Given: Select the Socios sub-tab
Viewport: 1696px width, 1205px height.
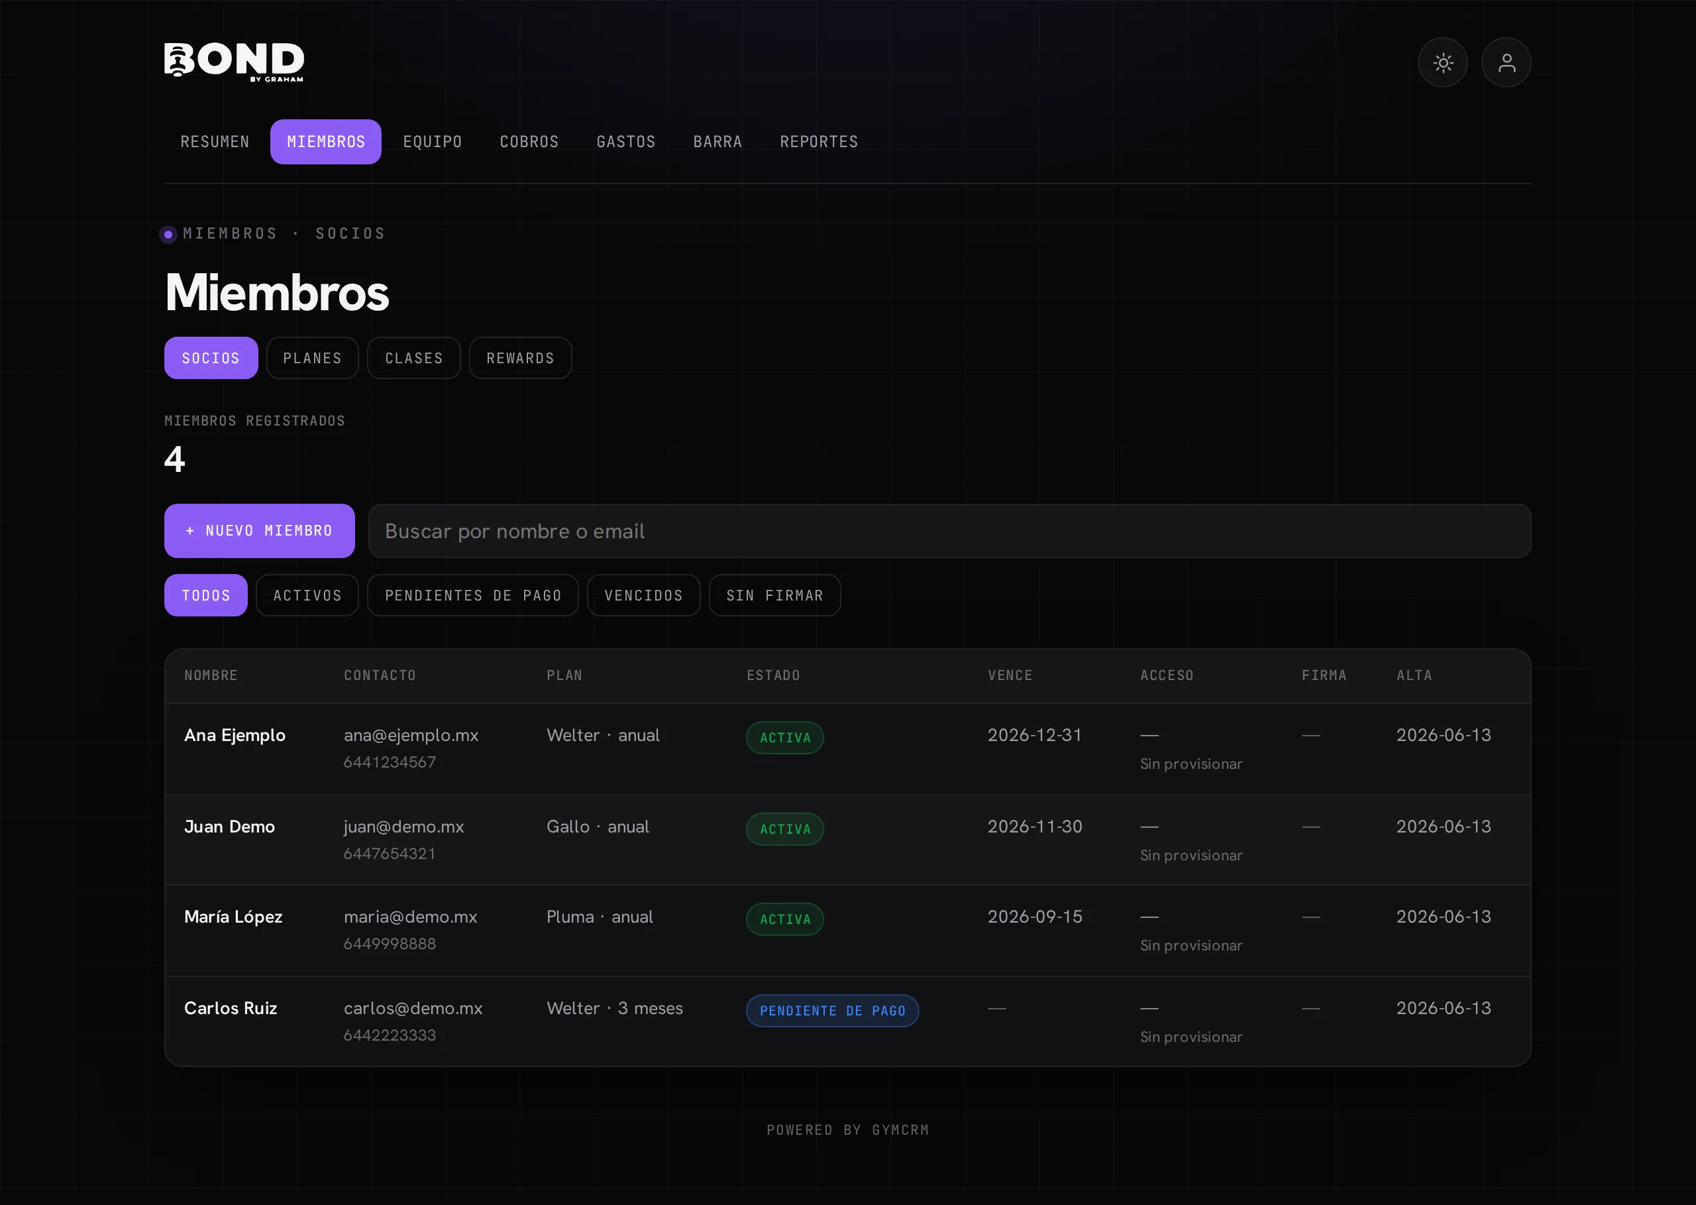Looking at the screenshot, I should pyautogui.click(x=211, y=359).
